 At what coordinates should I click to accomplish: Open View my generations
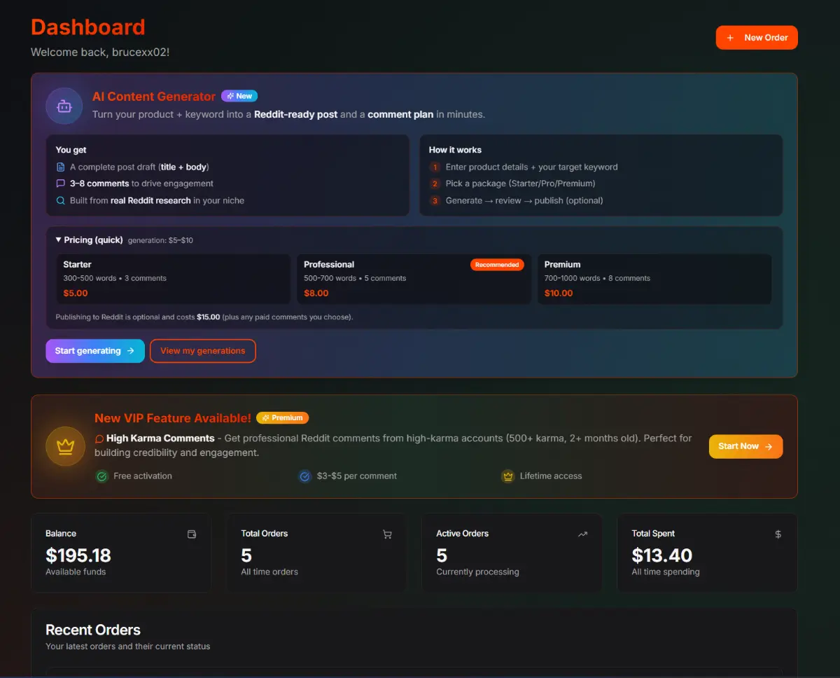(x=202, y=350)
